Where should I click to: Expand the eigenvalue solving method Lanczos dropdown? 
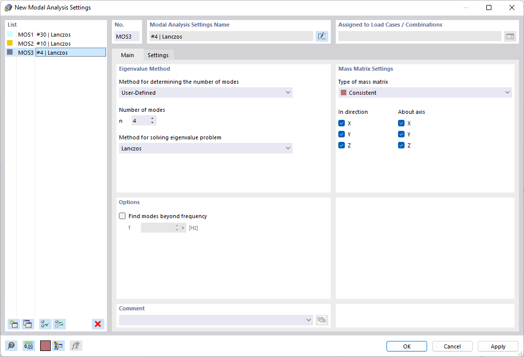tap(206, 148)
